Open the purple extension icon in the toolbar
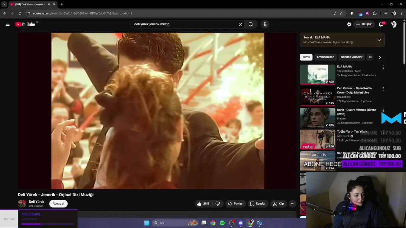Screen dimensions: 406x228 point(367,13)
